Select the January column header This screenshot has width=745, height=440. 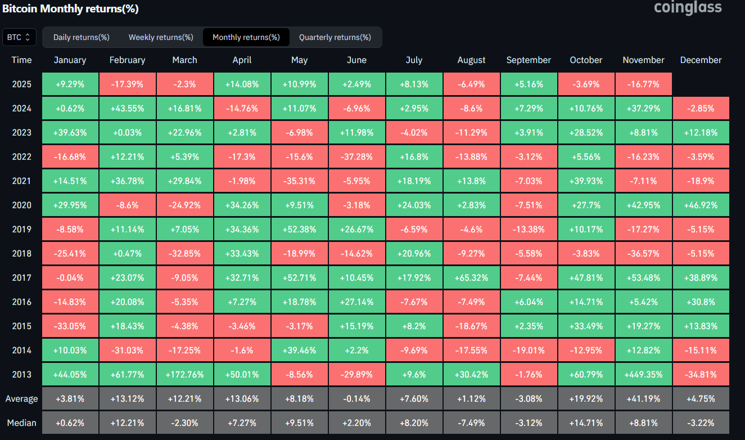click(x=70, y=60)
